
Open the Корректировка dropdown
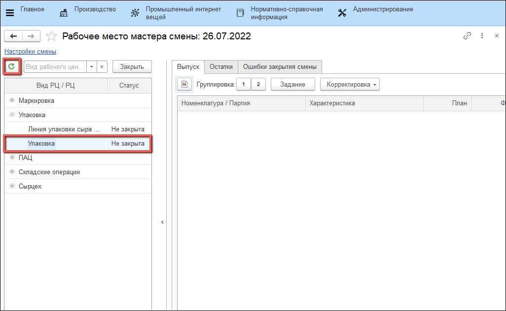(350, 85)
